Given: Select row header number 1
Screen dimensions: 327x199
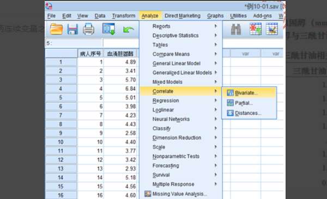Looking at the screenshot, I should point(60,62).
